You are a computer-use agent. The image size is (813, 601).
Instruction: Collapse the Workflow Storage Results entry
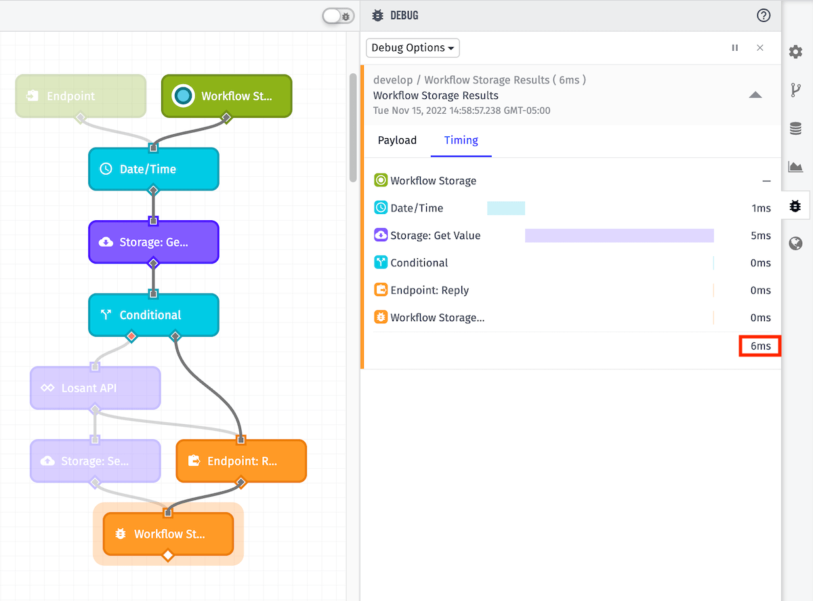[755, 95]
